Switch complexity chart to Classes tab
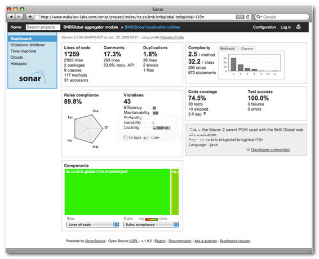319x259 pixels. tap(247, 49)
